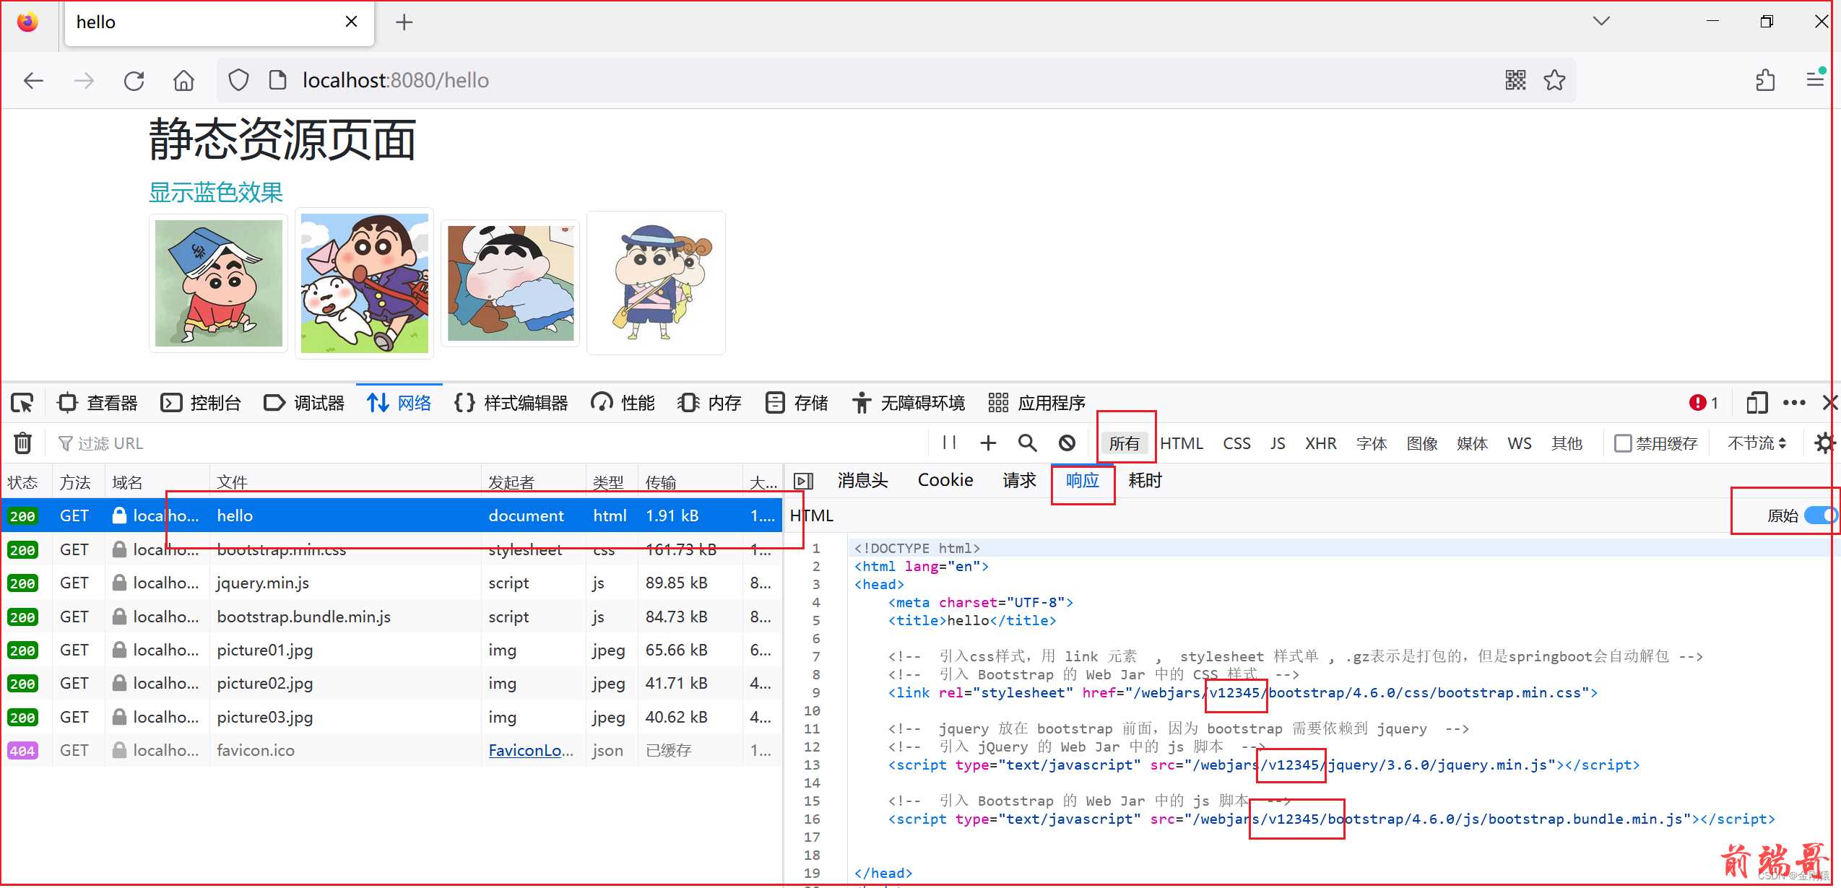
Task: Open the page QR code
Action: tap(1515, 80)
